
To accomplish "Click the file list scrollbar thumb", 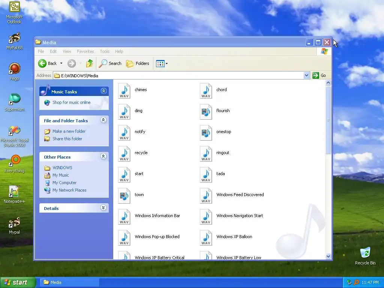I will point(328,120).
